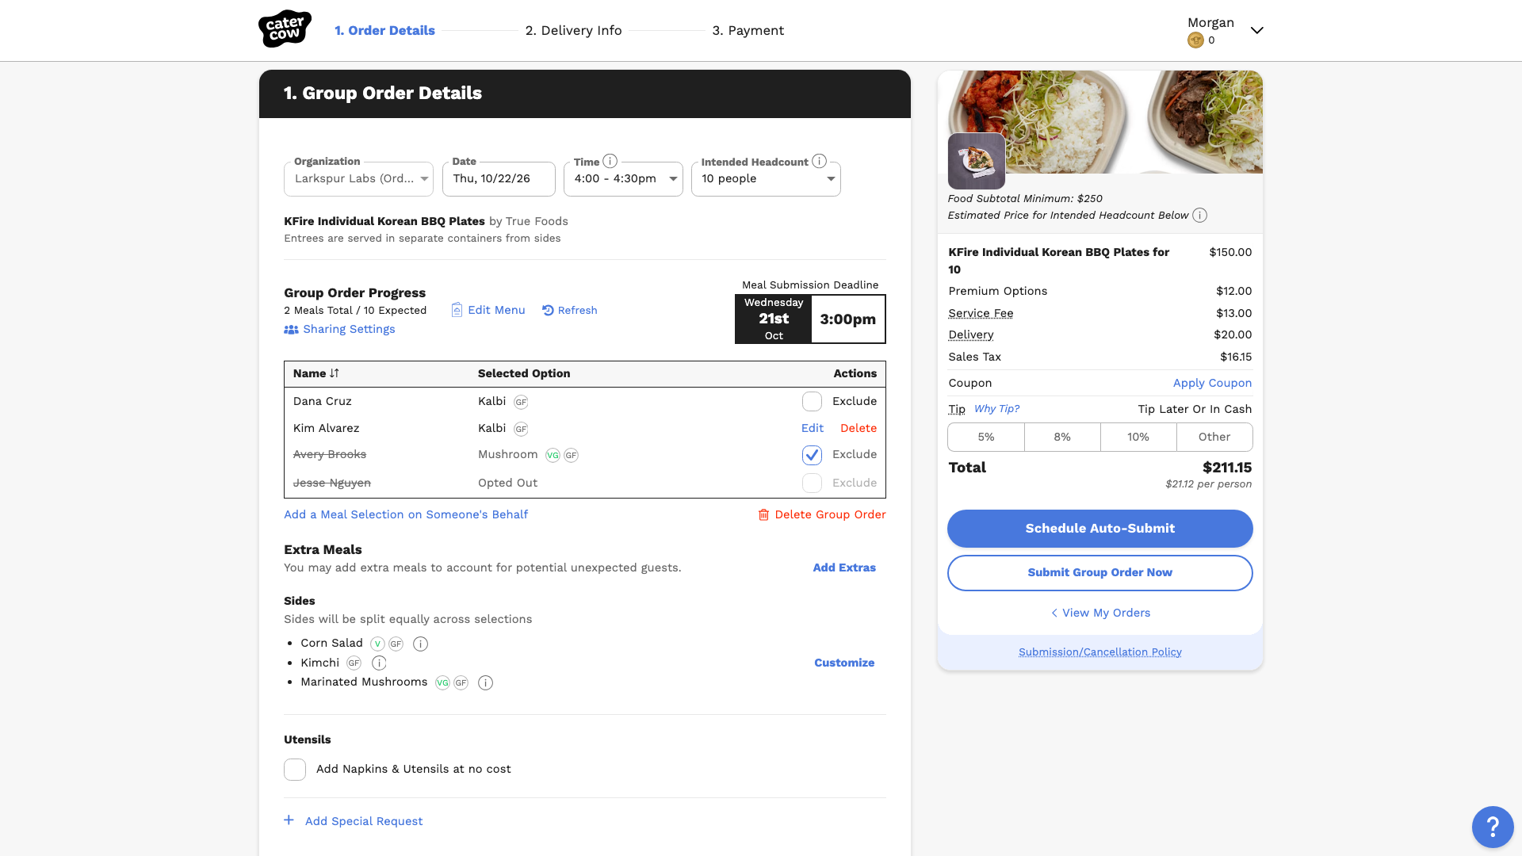Screen dimensions: 1522x856
Task: Select the Other tip option
Action: tap(1214, 438)
